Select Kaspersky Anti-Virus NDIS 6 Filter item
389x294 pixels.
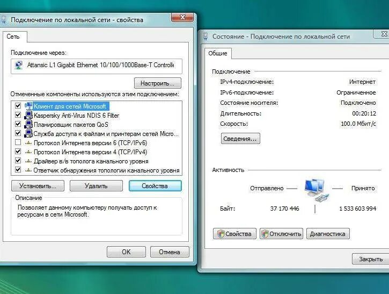tap(76, 116)
